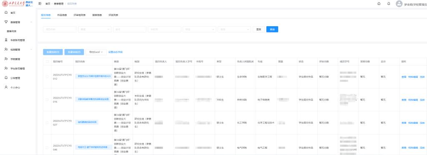
Task: Open the home icon in top-right header
Action: pos(379,4)
